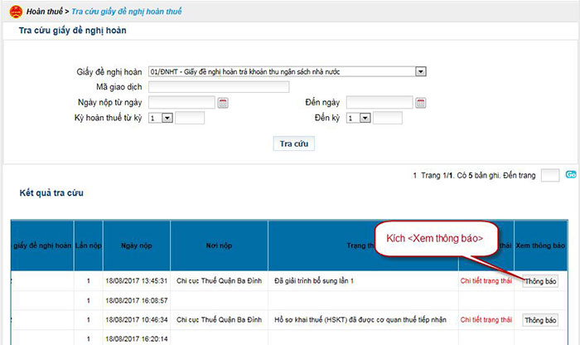Screen dimensions: 580x345
Task: Expand the Giấy đề nghị hoàn dropdown
Action: pyautogui.click(x=421, y=71)
